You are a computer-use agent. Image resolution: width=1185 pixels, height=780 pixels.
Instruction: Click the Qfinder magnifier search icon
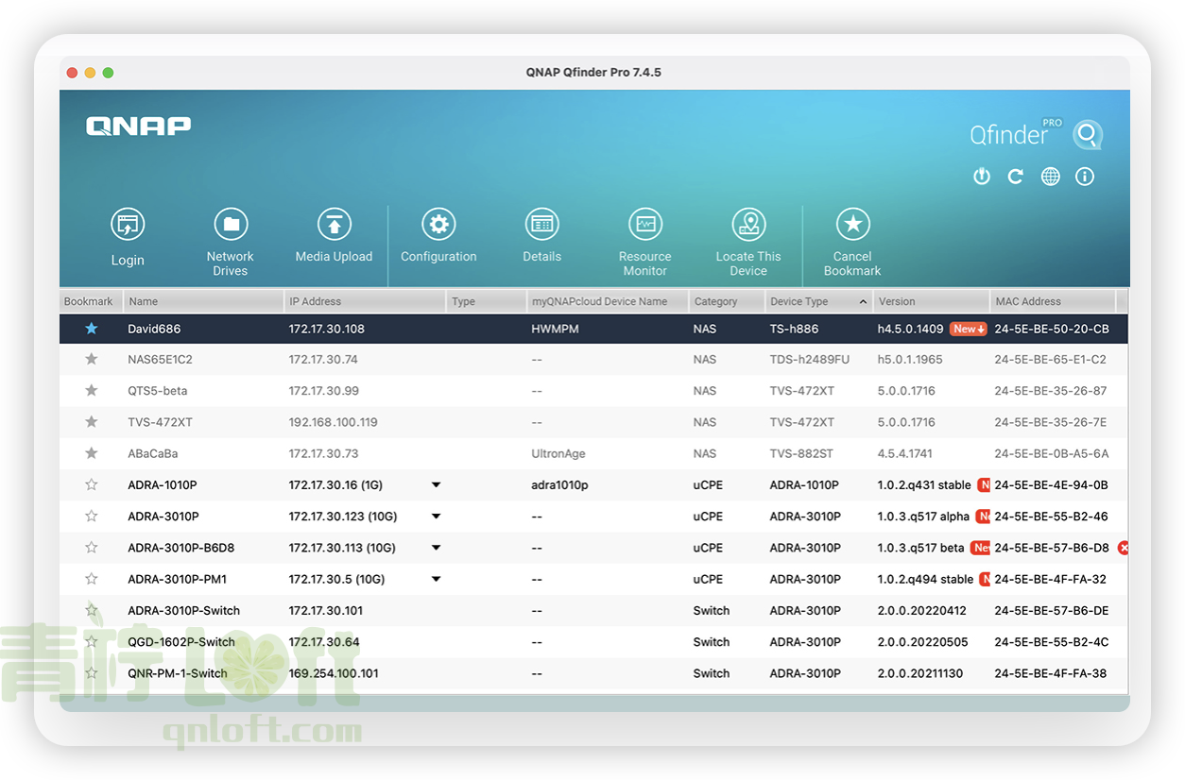tap(1088, 135)
